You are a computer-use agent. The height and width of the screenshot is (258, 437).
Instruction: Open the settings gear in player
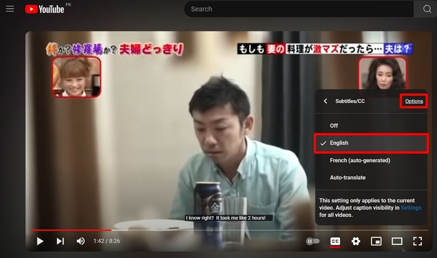point(356,241)
